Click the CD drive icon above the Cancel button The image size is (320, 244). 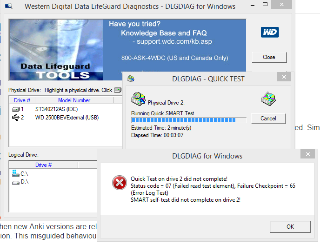(268, 99)
